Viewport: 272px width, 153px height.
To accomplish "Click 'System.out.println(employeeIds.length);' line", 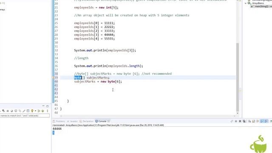I will (109, 66).
